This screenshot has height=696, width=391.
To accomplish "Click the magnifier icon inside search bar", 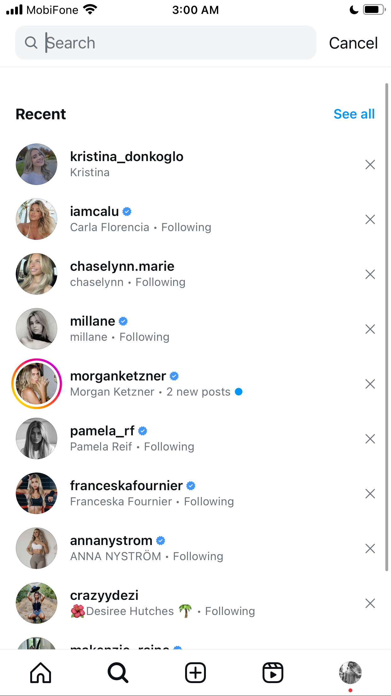I will click(31, 43).
